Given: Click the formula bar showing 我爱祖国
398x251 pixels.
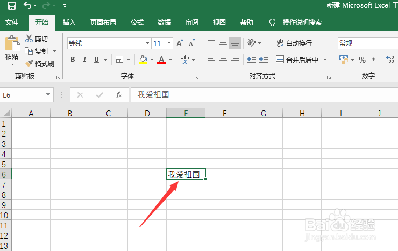Looking at the screenshot, I should click(264, 95).
